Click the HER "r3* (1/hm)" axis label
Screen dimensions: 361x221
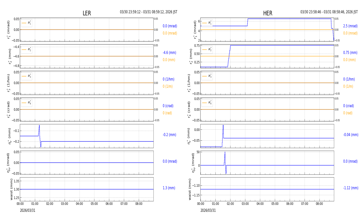(x=189, y=83)
